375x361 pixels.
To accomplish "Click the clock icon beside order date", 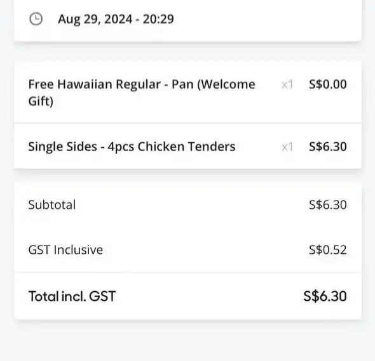I will [36, 19].
